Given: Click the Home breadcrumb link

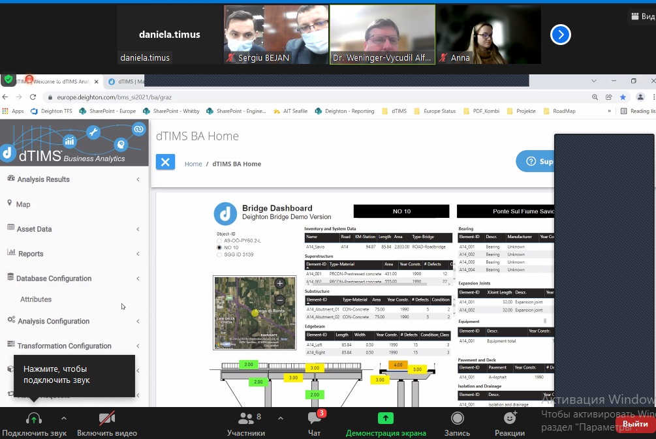Looking at the screenshot, I should pos(193,164).
